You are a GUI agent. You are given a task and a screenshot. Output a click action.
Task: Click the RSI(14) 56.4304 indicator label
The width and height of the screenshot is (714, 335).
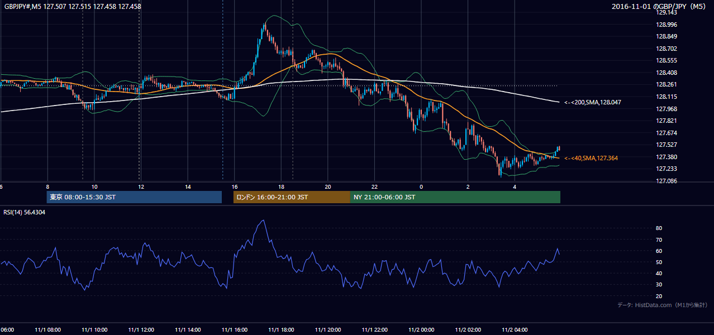pyautogui.click(x=25, y=212)
